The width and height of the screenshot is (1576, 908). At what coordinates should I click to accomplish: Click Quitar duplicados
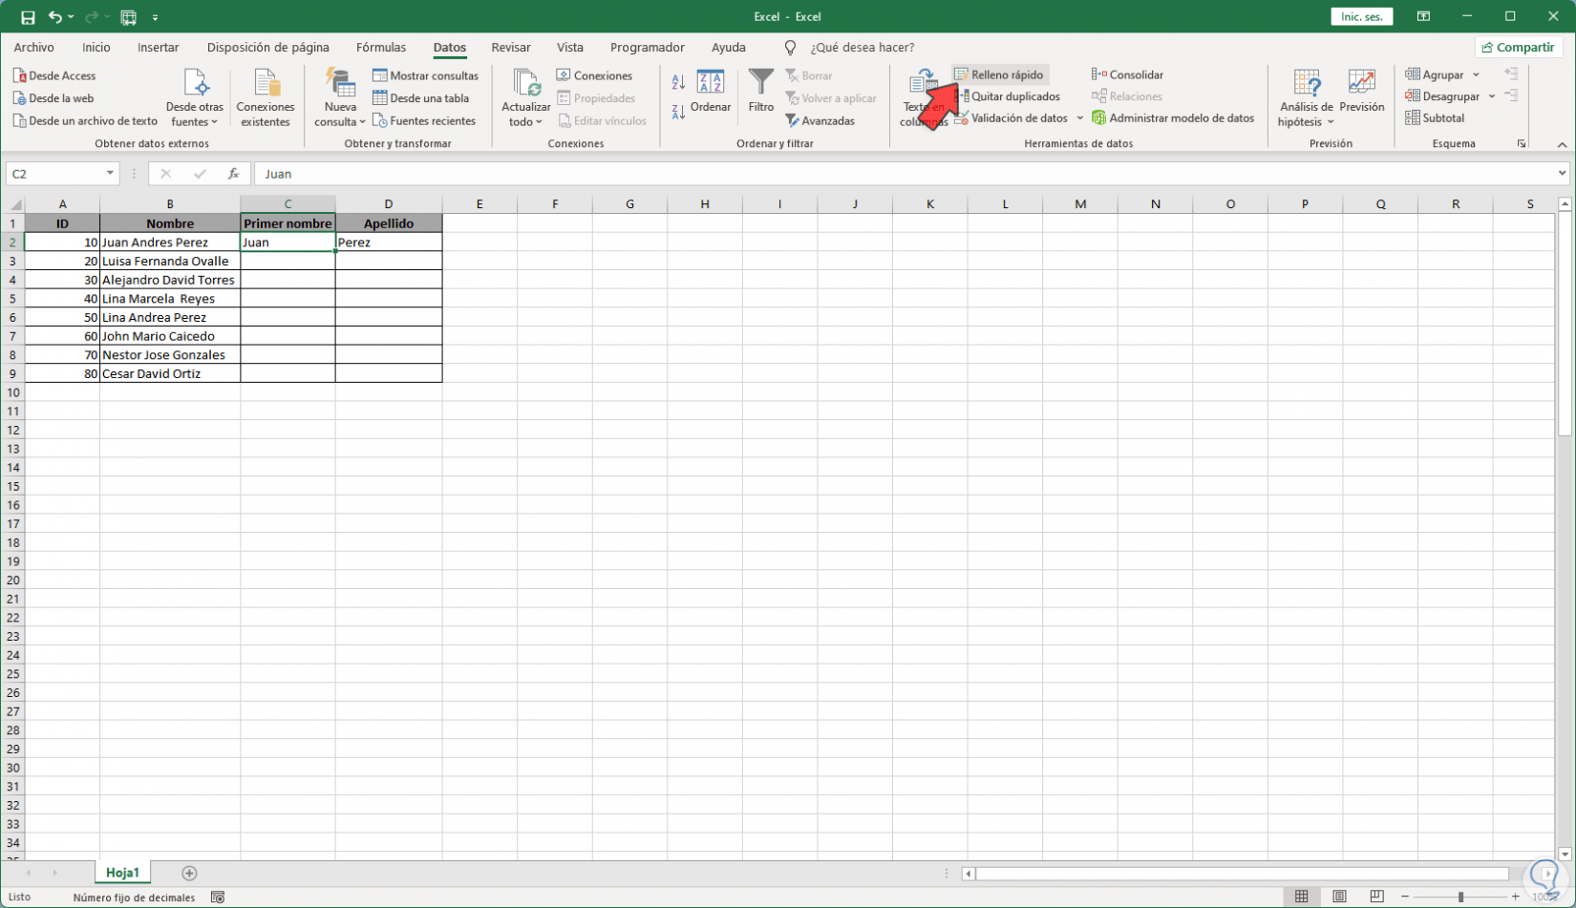click(1008, 96)
